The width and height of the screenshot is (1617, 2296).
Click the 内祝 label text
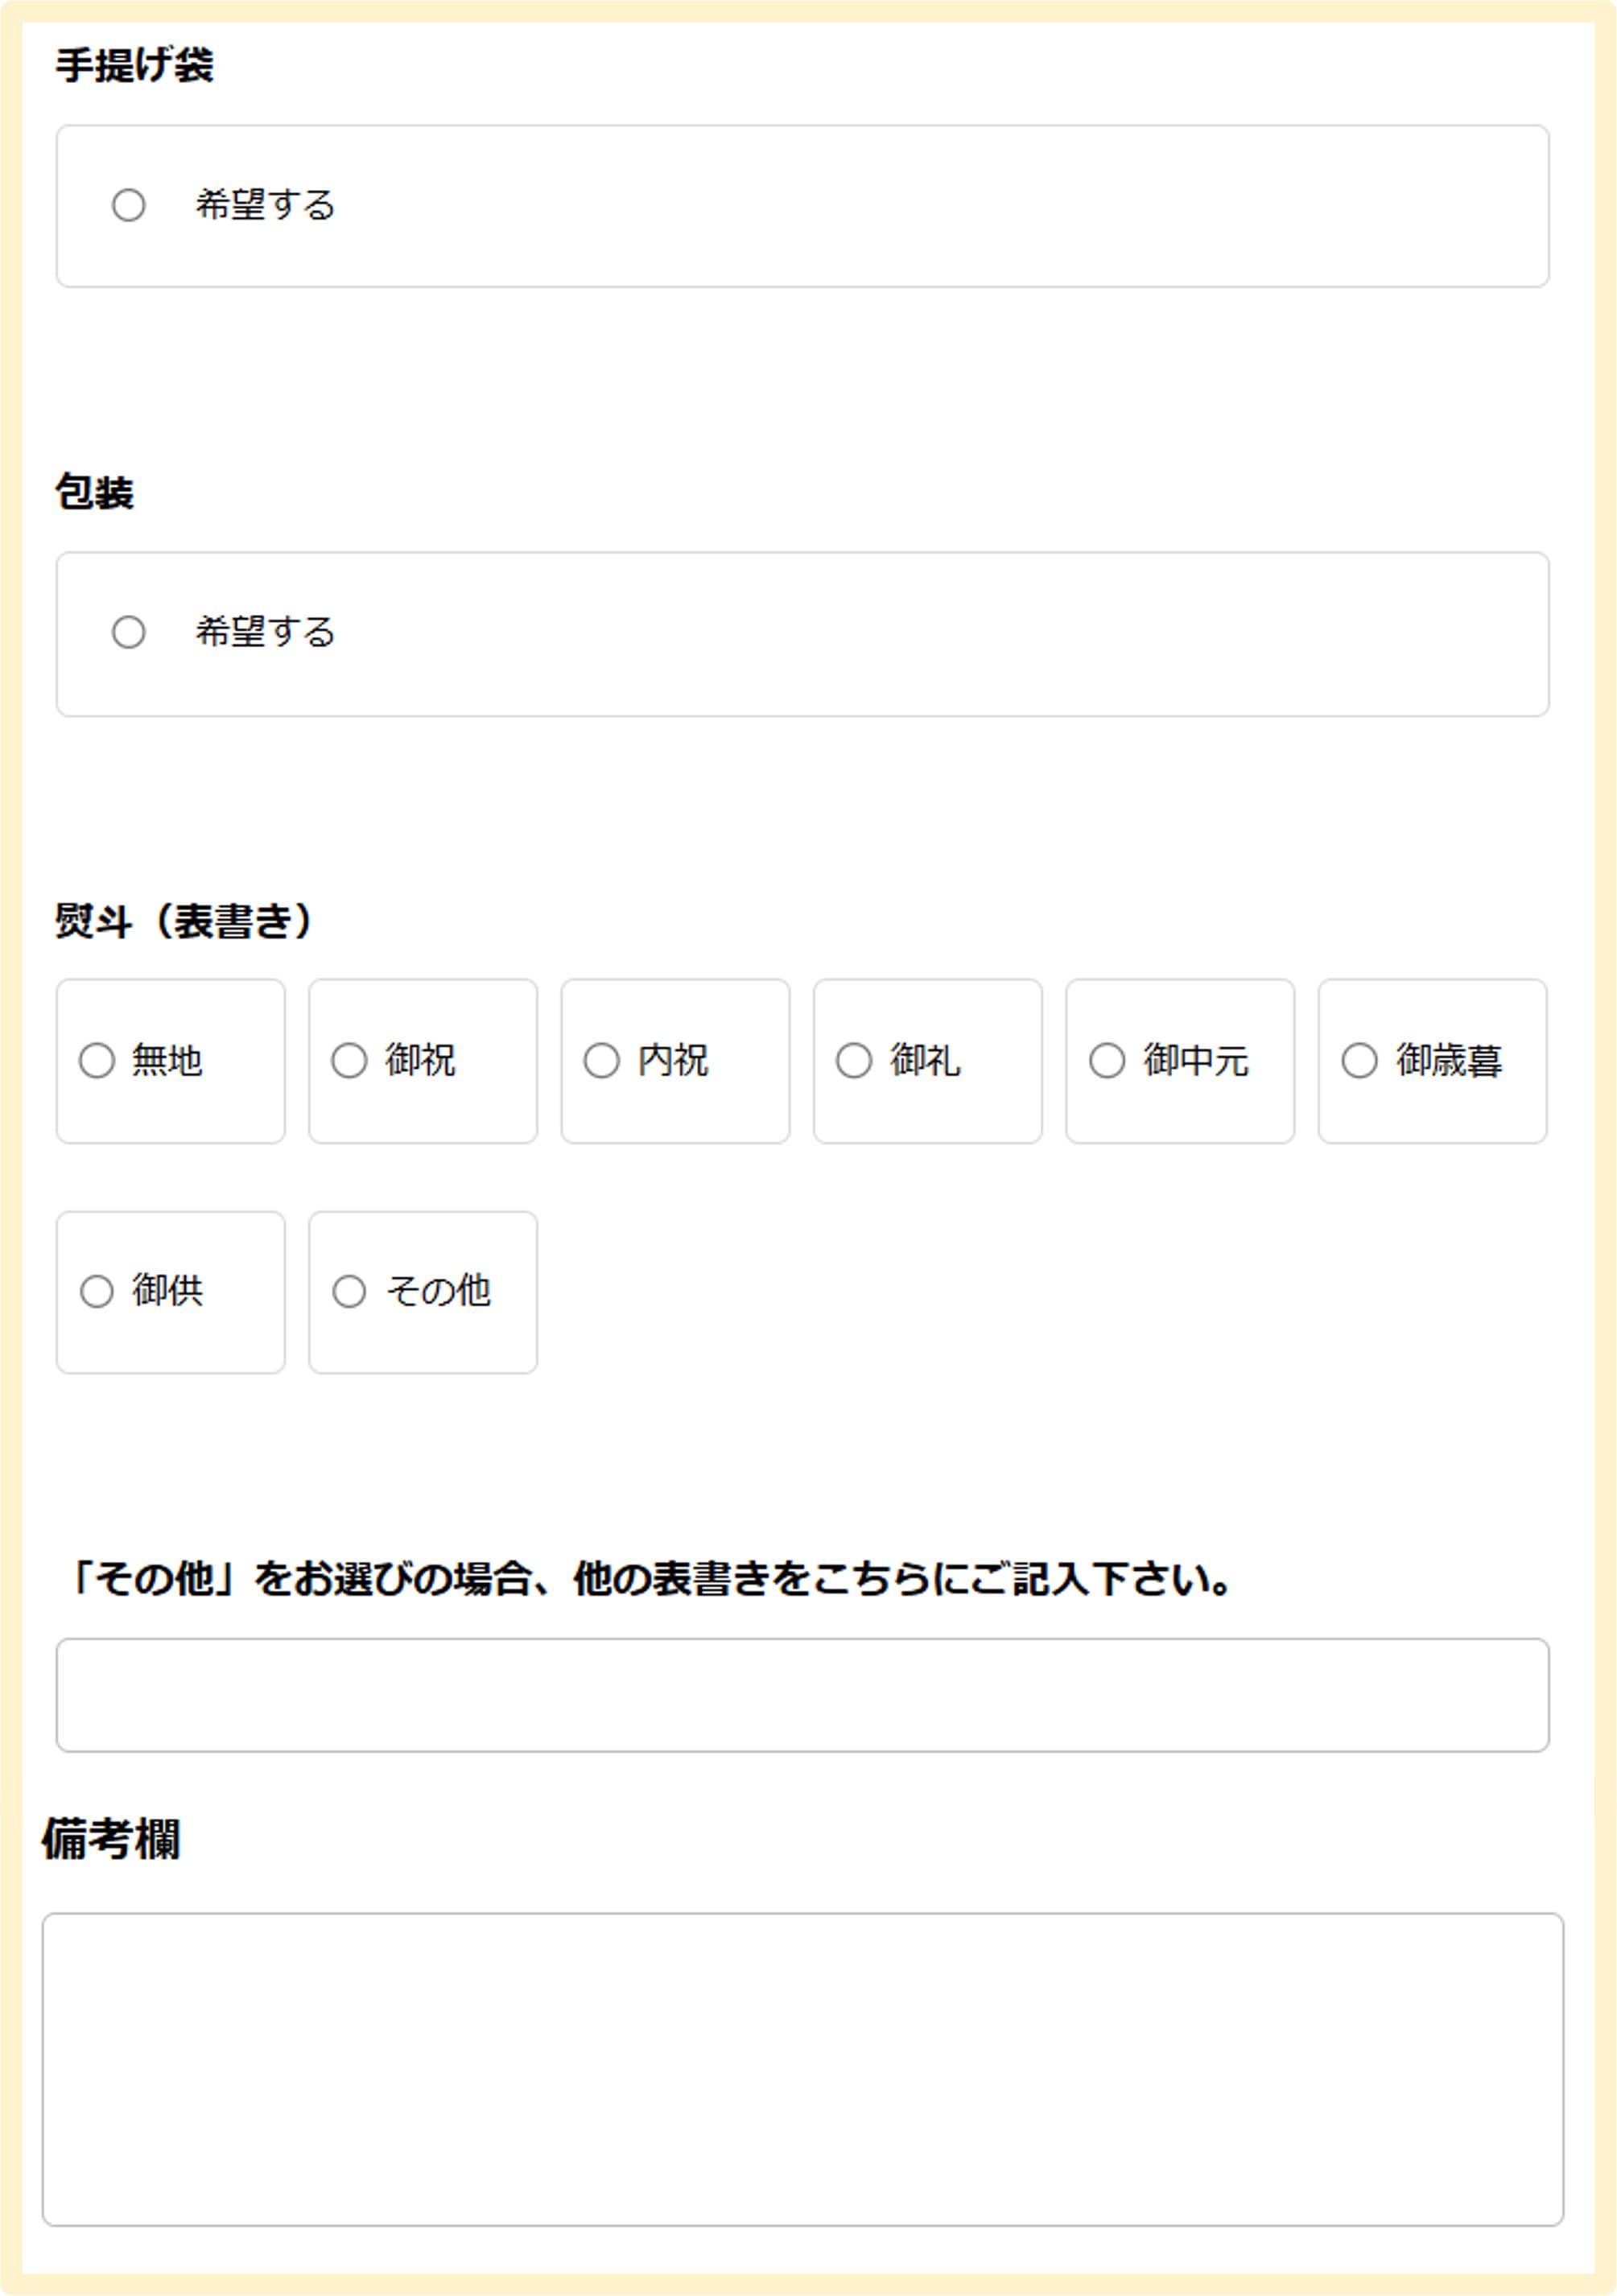tap(673, 1061)
